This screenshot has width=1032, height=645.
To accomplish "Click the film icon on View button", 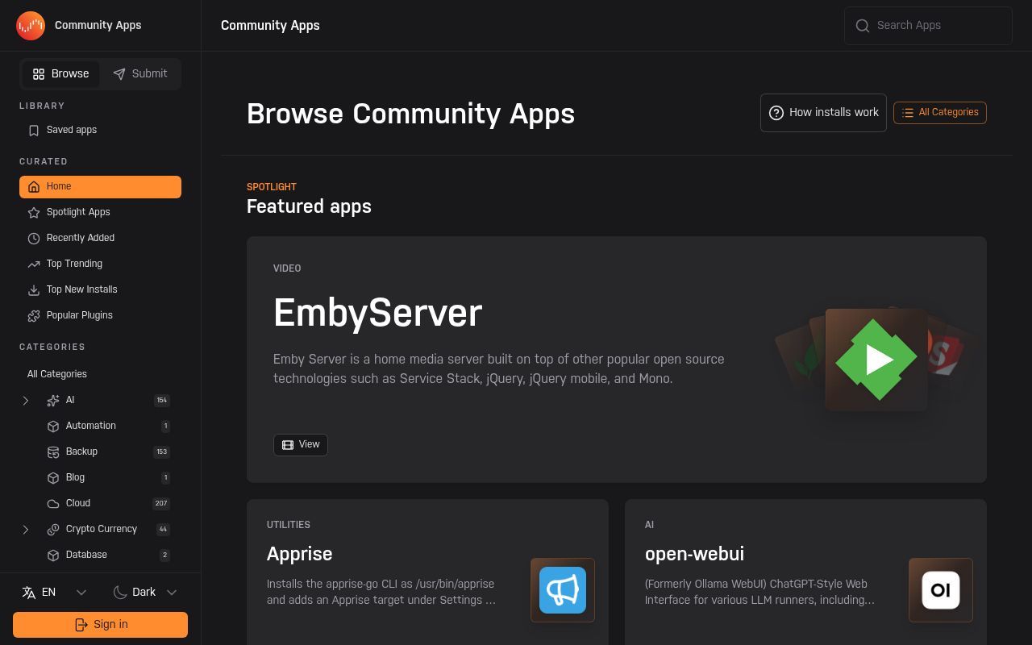I will point(288,445).
